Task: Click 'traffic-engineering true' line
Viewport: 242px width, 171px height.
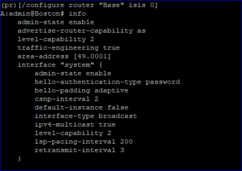Action: pos(69,48)
